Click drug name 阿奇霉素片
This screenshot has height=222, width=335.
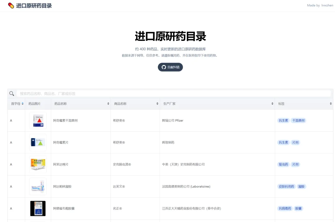coord(61,142)
